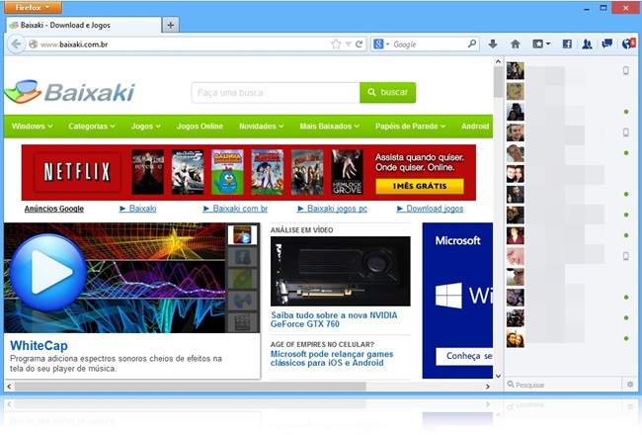This screenshot has width=642, height=435.
Task: Choose search engine via Google icon dropdown
Action: tap(381, 43)
